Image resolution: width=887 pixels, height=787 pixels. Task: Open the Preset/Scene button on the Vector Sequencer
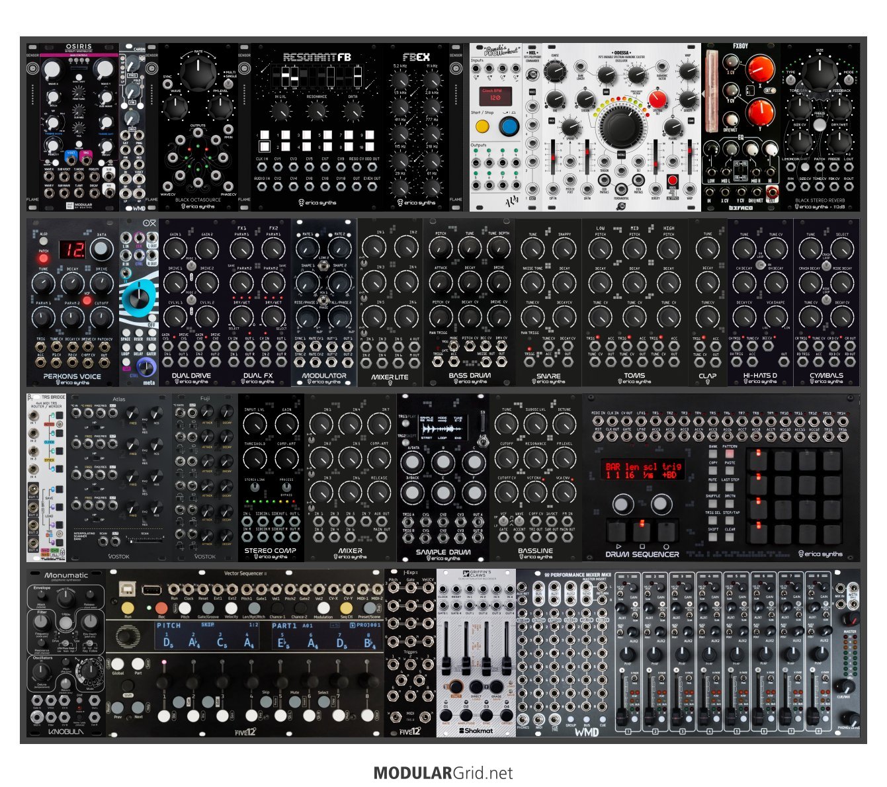point(369,606)
